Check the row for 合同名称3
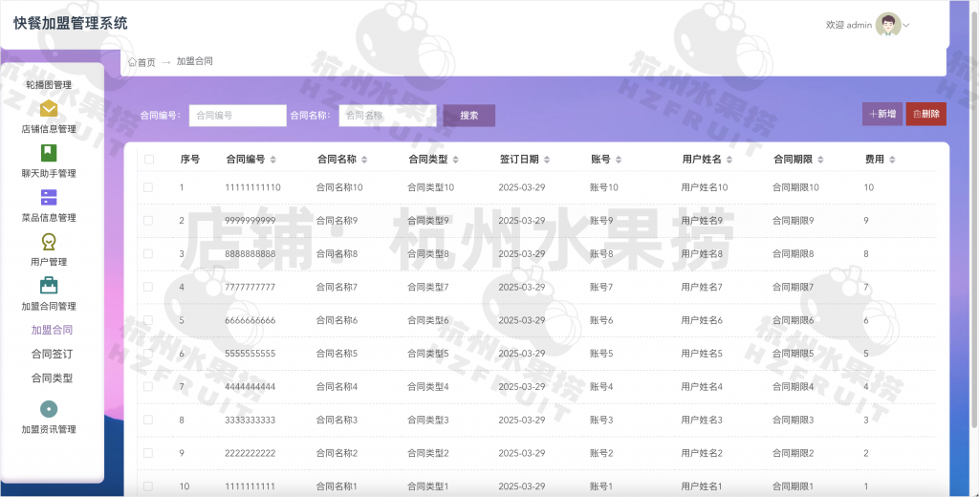Image resolution: width=979 pixels, height=497 pixels. coord(148,420)
